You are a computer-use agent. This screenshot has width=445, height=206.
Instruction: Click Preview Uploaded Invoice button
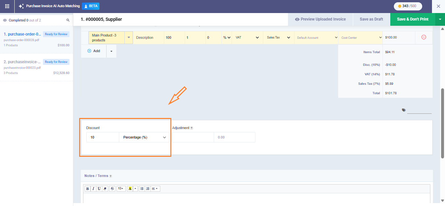tap(320, 19)
